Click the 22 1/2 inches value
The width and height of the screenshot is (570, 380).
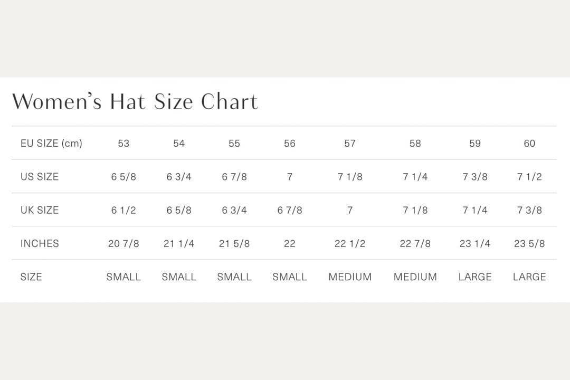350,243
